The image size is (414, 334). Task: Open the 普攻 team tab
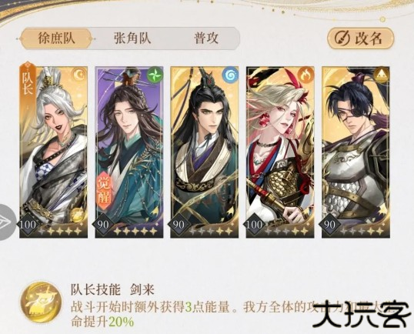click(x=206, y=38)
